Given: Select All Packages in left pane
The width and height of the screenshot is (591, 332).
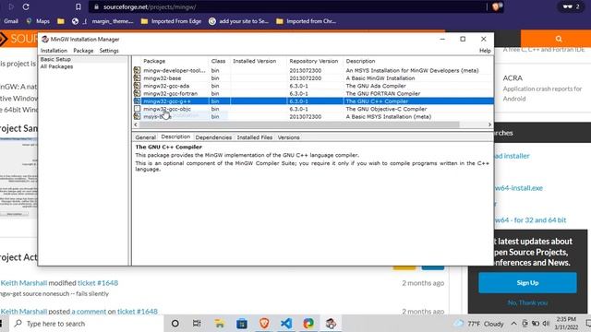Looking at the screenshot, I should (x=57, y=66).
